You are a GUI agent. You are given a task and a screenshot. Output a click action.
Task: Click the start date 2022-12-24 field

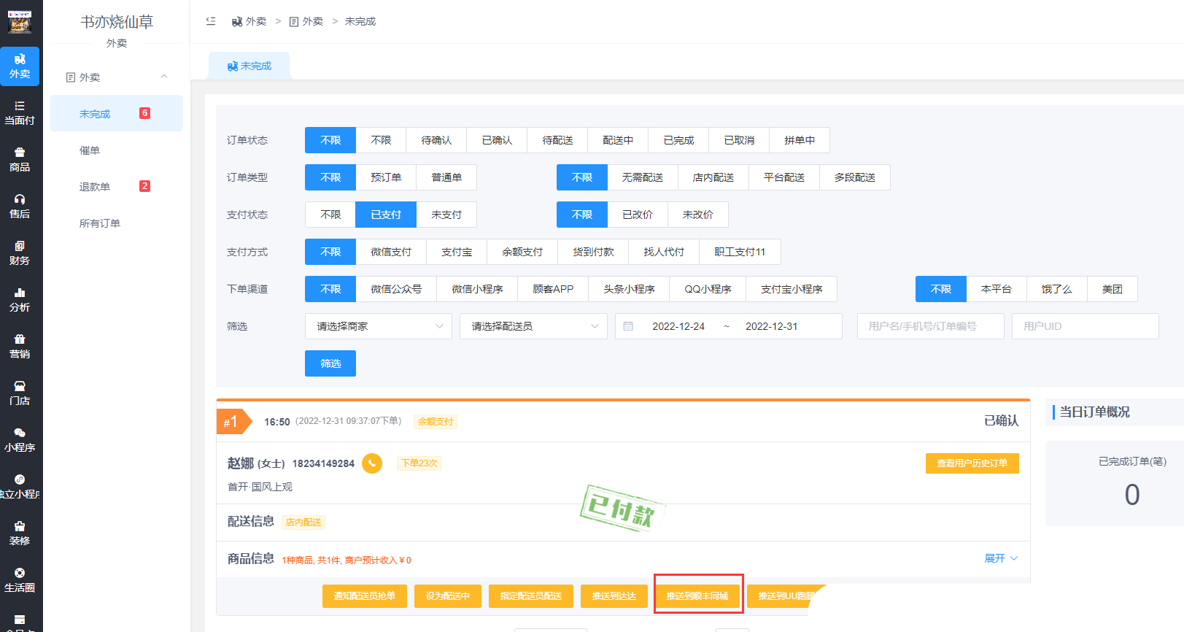tap(678, 326)
